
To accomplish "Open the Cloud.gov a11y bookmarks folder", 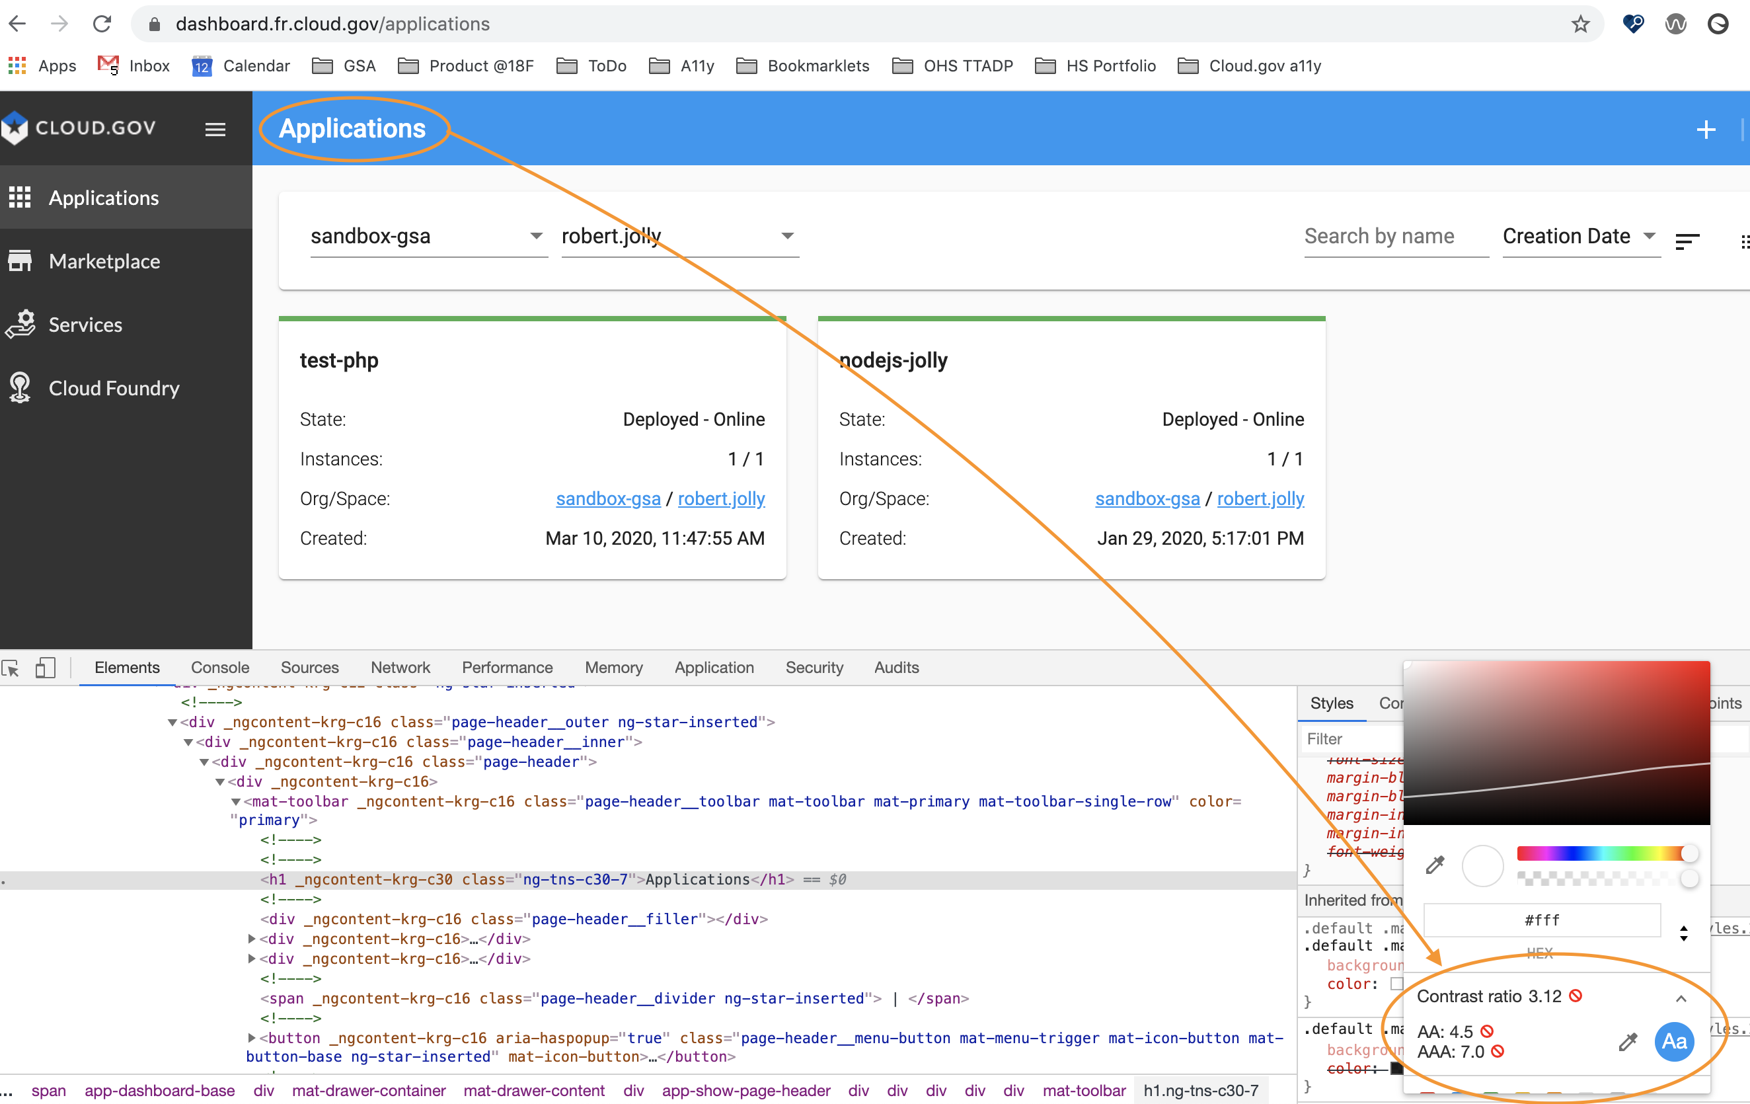I will 1249,65.
